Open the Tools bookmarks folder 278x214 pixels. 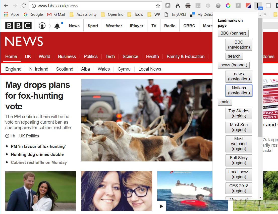(135, 15)
